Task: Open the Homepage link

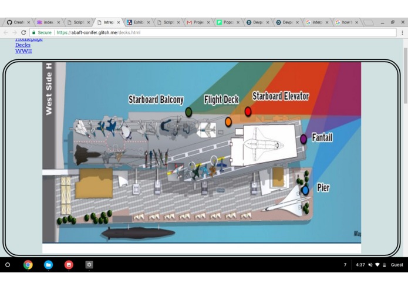Action: click(x=29, y=39)
